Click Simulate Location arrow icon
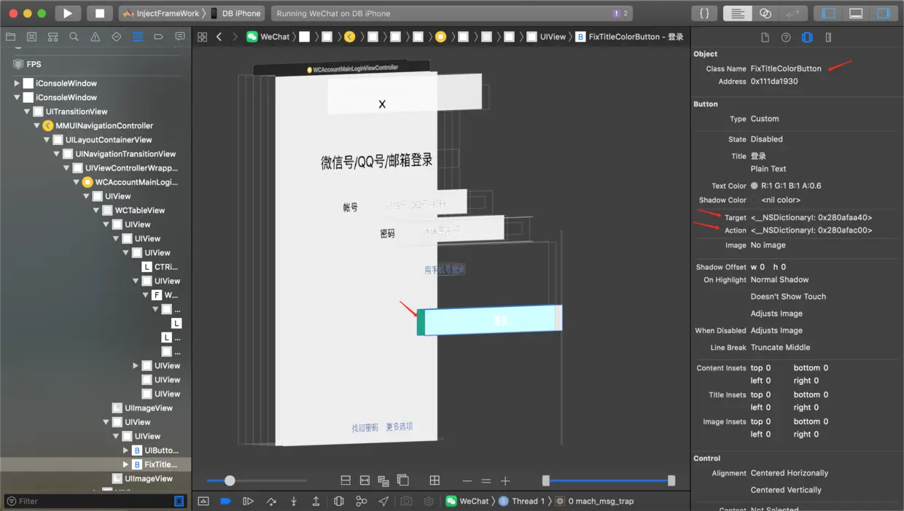904x511 pixels. point(383,501)
